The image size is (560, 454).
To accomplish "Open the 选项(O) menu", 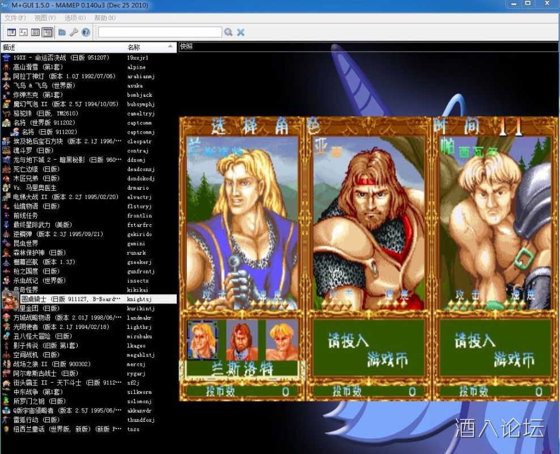I will [75, 18].
